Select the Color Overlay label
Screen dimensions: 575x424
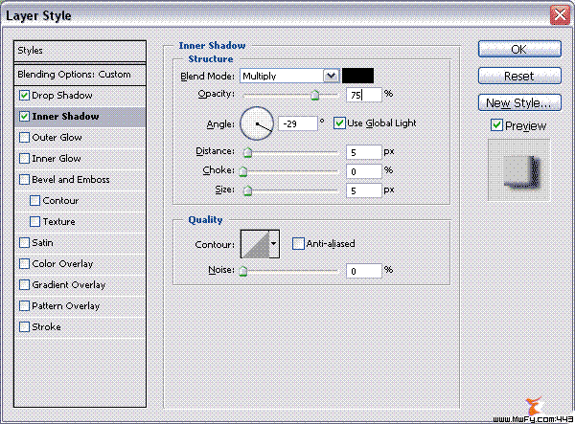pos(62,264)
